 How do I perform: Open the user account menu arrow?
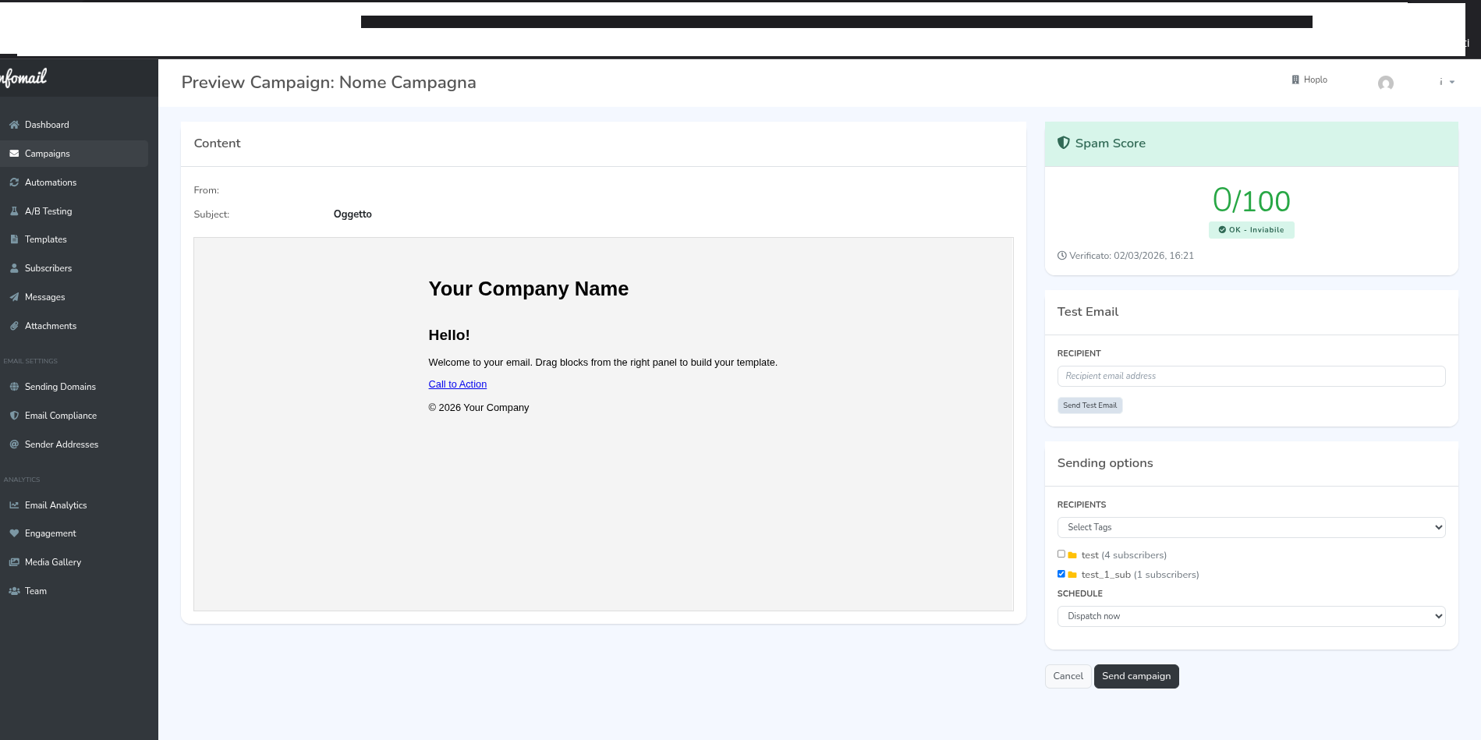1451,83
